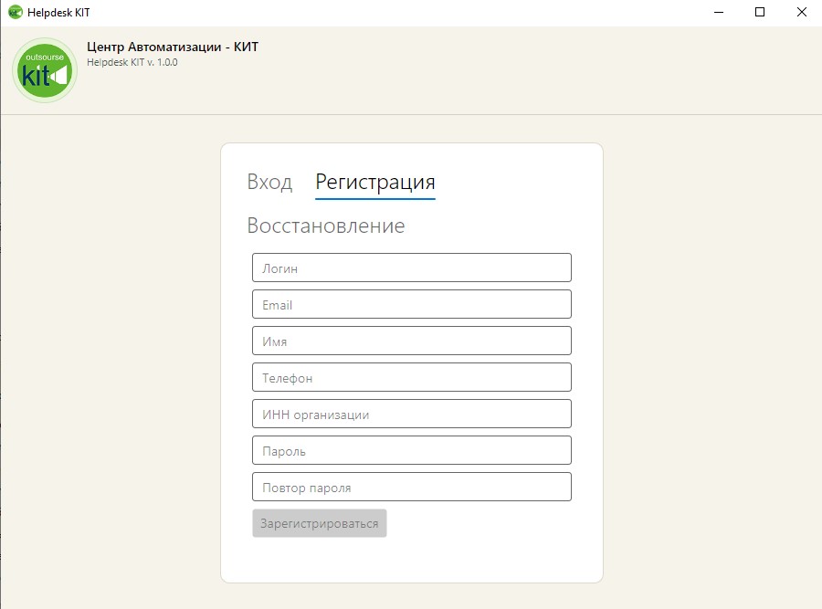822x609 pixels.
Task: Select the Регистрация tab
Action: pos(374,182)
